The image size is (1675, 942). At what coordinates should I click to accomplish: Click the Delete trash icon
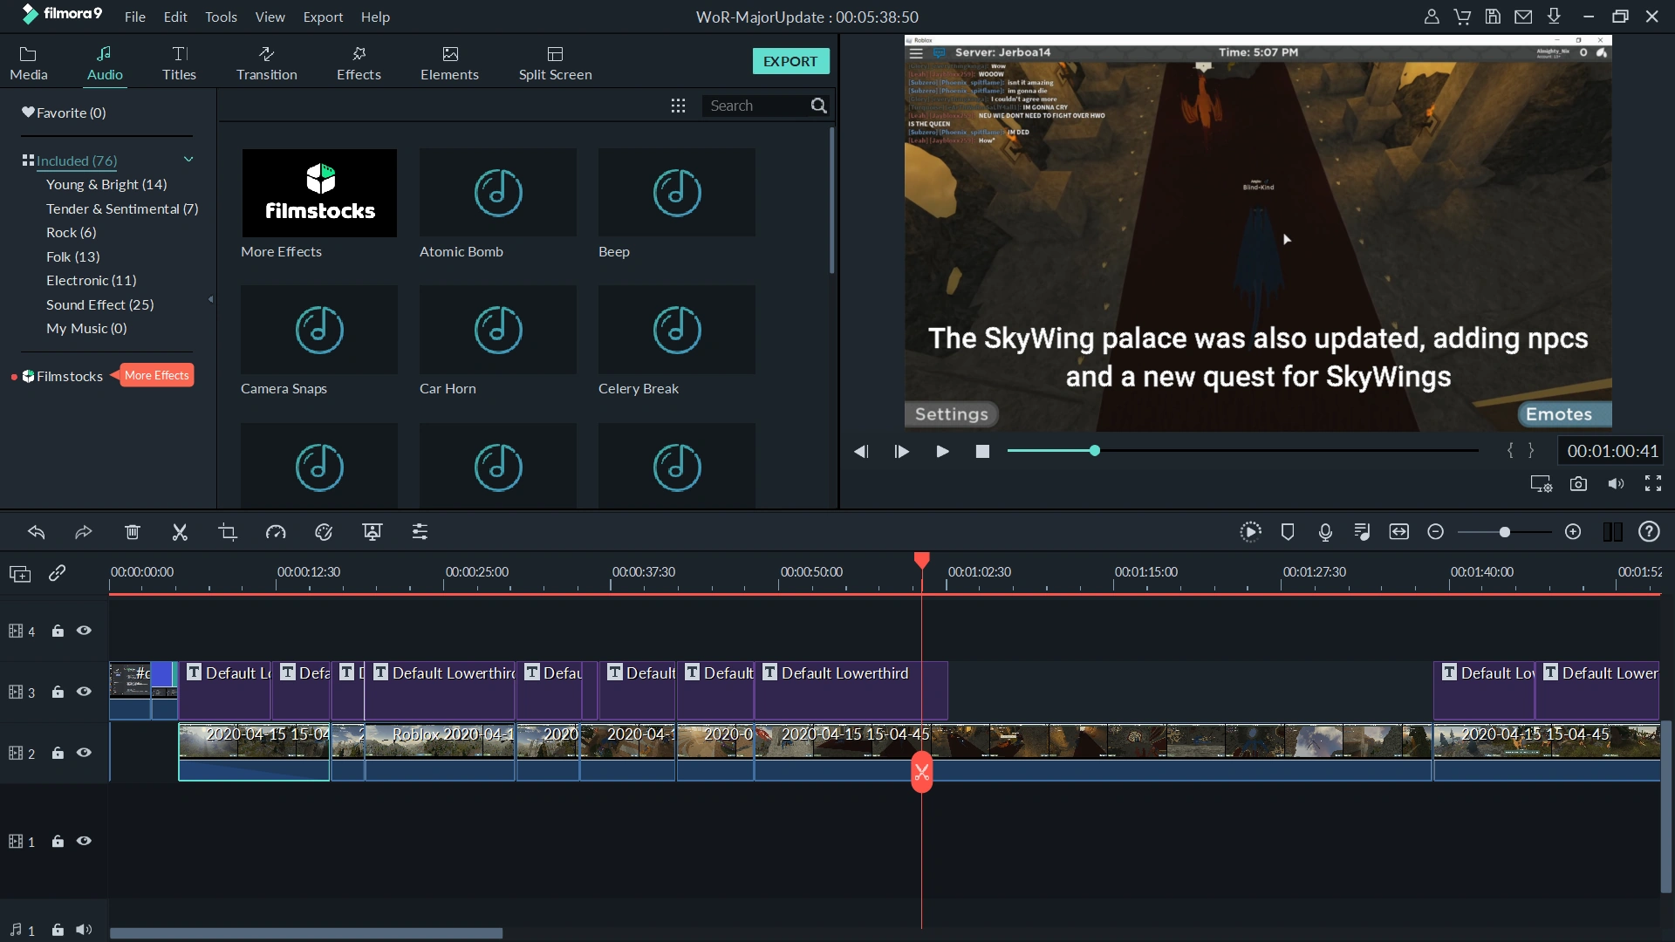132,532
